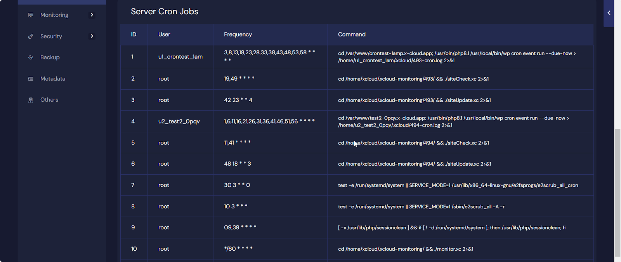Click the Others server icon
This screenshot has width=621, height=262.
(31, 100)
